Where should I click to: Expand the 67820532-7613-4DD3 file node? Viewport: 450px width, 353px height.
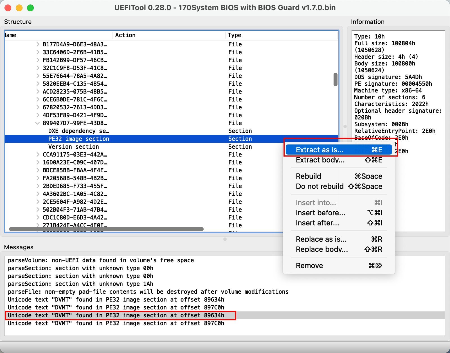[x=38, y=107]
